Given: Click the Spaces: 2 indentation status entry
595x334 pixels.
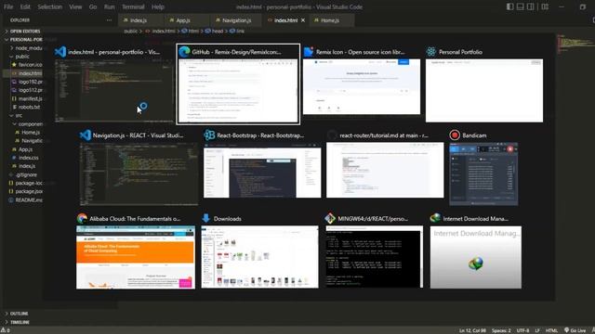Looking at the screenshot, I should click(501, 330).
